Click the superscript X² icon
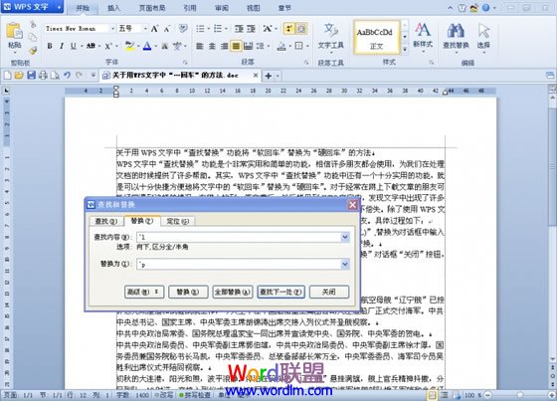 pyautogui.click(x=108, y=46)
